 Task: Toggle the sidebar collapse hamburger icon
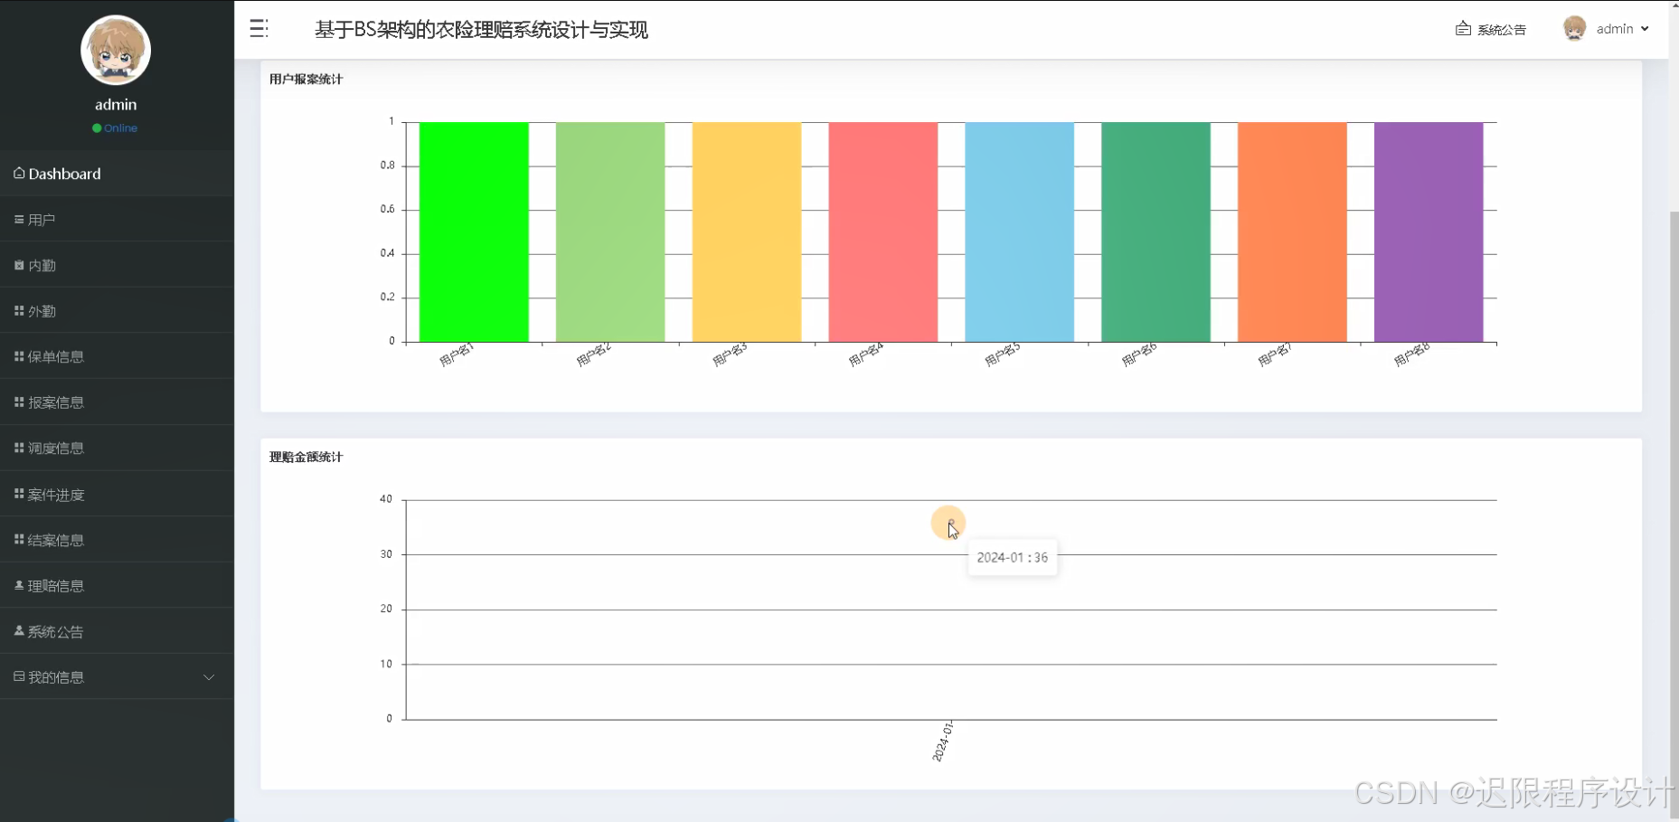[x=259, y=29]
